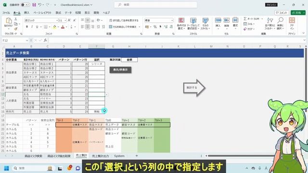The height and width of the screenshot is (173, 308).
Task: Toggle right horizontal alignment
Action: coord(93,27)
